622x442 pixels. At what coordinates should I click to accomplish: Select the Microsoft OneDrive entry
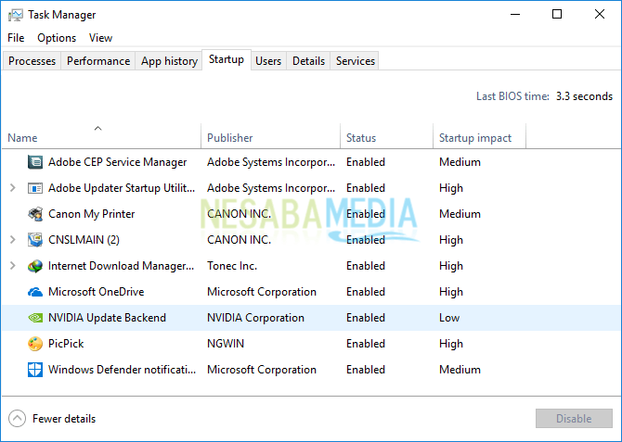311,292
